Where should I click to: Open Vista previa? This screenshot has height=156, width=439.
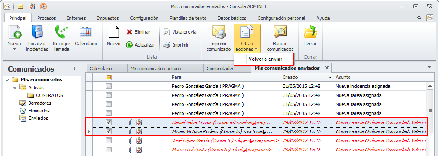pos(180,32)
